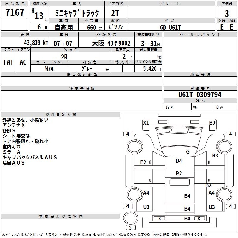Screen dimensions: 238x238
Task: Click color number W74
Action: 49,69
